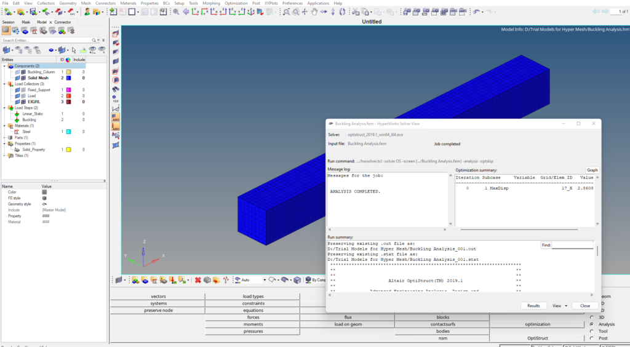Click the blue color swatch of Solid Mesh
Screen dimensions: 630x347
point(69,78)
